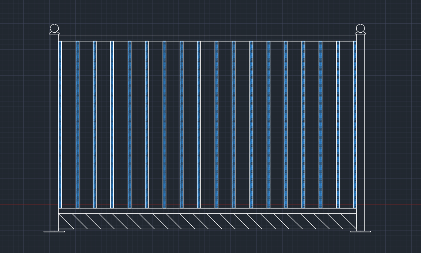This screenshot has height=253, width=421.
Task: Click the cap beneath the left ball finial
Action: pos(54,33)
